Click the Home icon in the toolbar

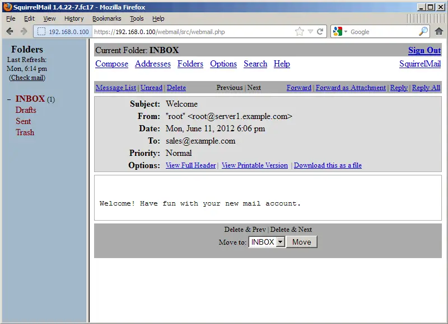tap(438, 31)
